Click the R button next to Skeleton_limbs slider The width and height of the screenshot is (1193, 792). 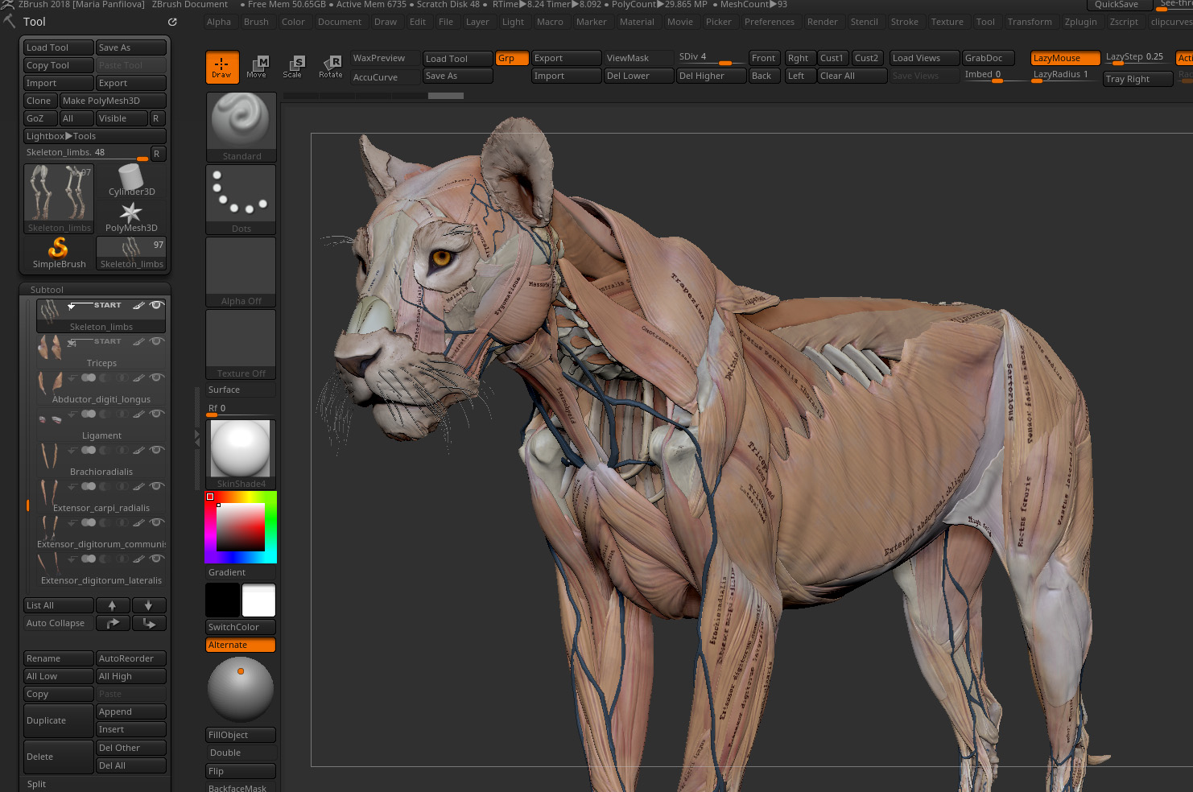click(157, 154)
